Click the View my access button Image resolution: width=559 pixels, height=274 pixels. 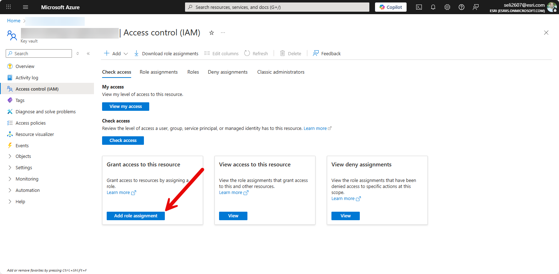[125, 107]
